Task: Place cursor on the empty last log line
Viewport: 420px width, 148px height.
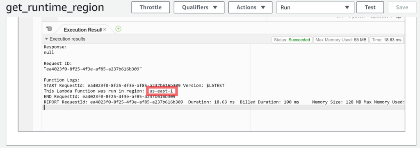Action: 224,107
